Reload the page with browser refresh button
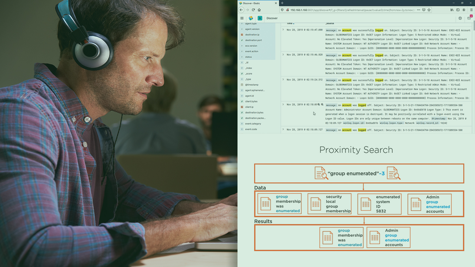The height and width of the screenshot is (267, 475). (x=253, y=10)
